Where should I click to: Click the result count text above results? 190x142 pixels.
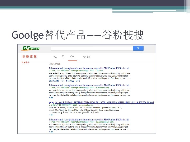[x=55, y=64]
